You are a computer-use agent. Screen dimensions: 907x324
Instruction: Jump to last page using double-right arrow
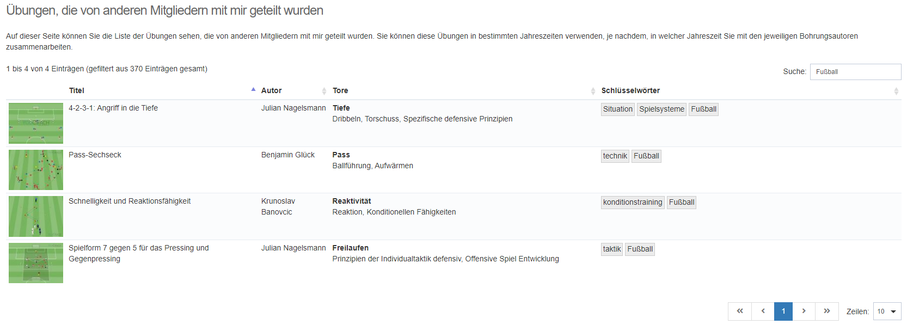[x=826, y=311]
